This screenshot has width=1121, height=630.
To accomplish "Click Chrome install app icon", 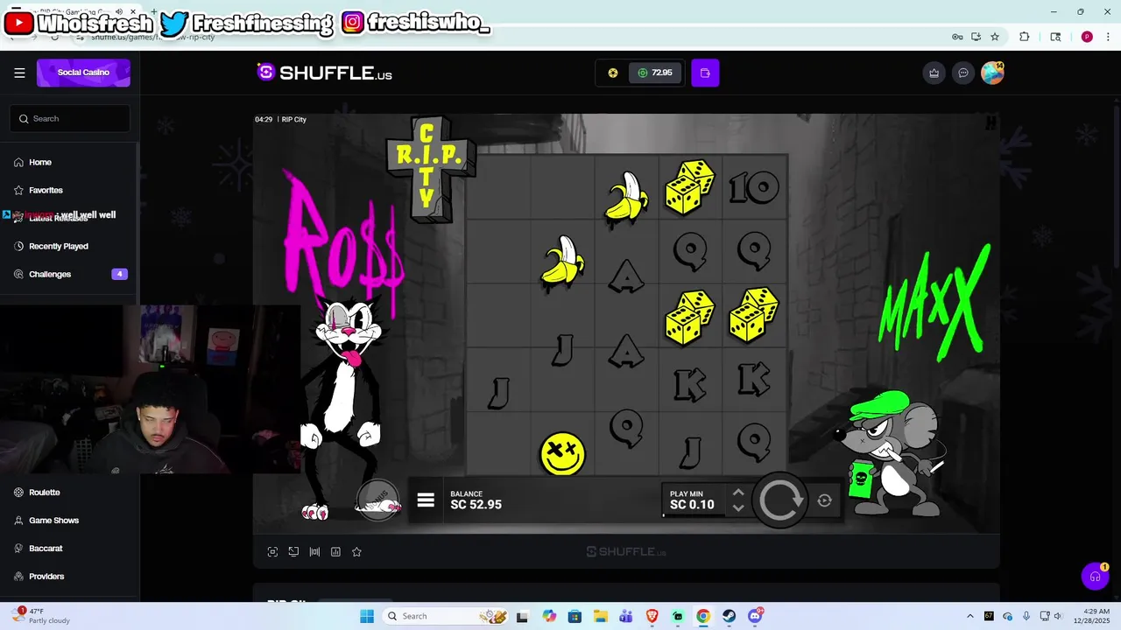I will (x=976, y=37).
